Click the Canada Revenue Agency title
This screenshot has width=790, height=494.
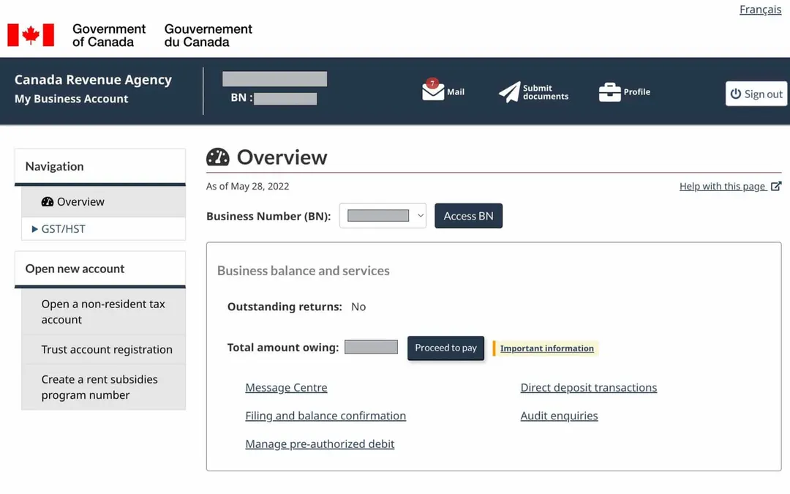(x=93, y=80)
